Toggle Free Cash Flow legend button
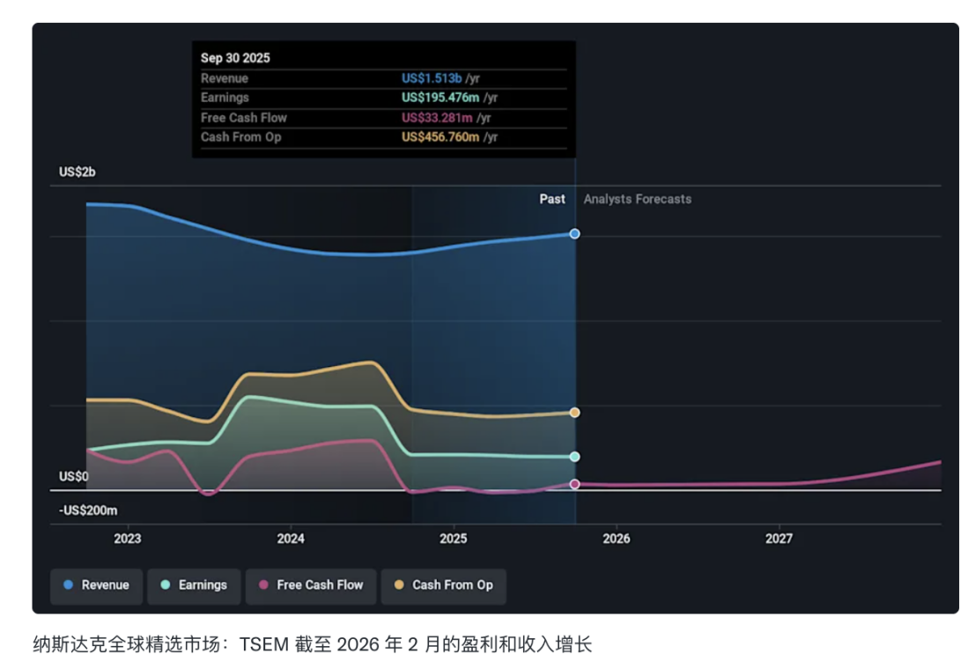 (x=311, y=585)
